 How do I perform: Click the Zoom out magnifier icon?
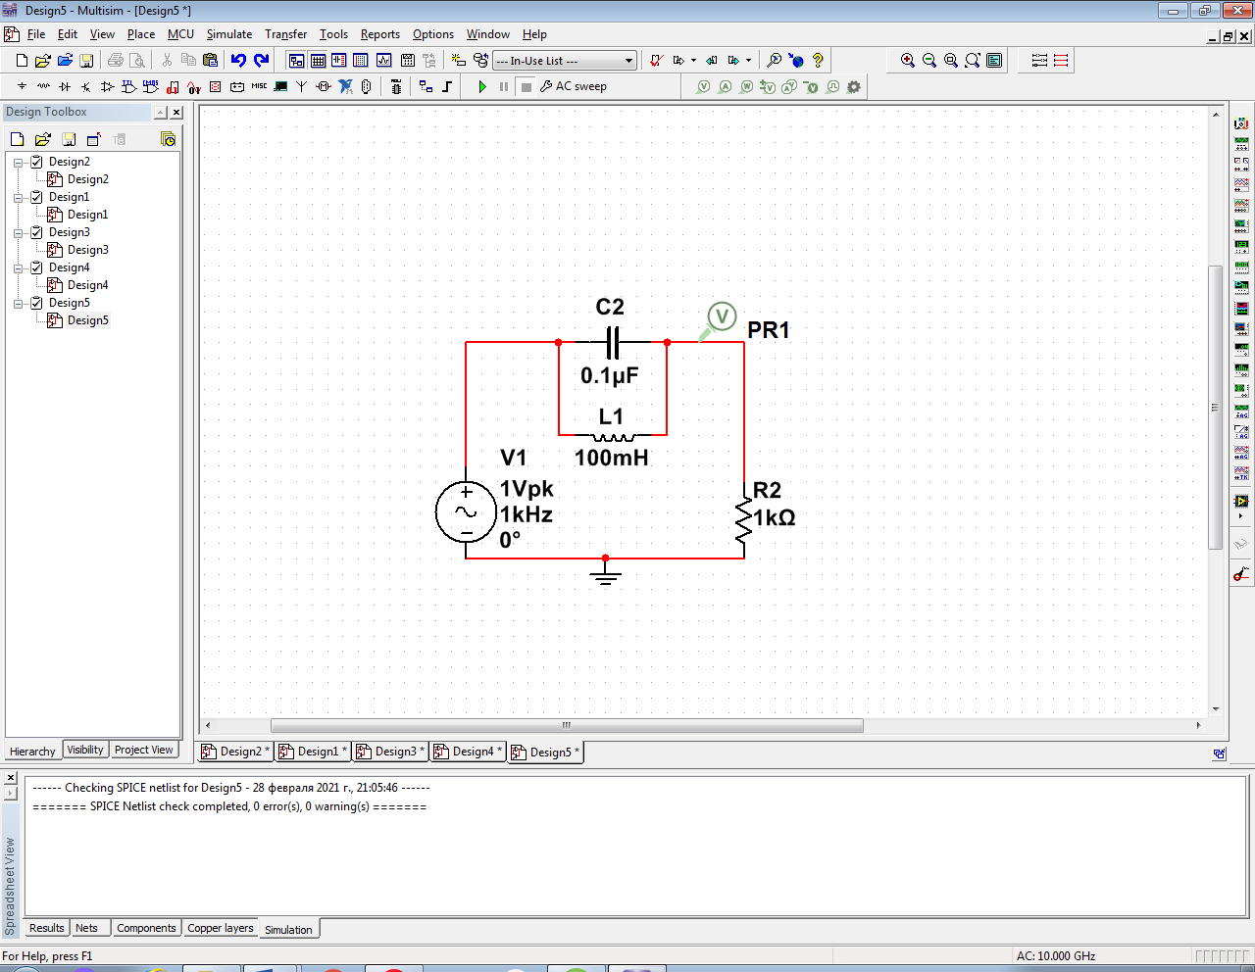pos(929,61)
